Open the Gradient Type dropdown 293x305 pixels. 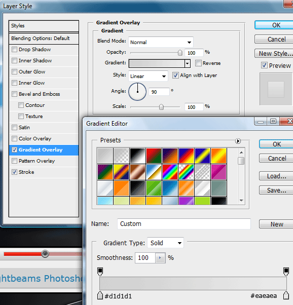point(165,243)
